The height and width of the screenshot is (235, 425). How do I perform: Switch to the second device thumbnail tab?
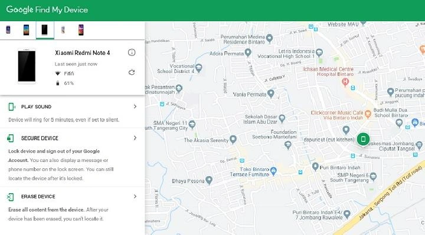(x=26, y=30)
